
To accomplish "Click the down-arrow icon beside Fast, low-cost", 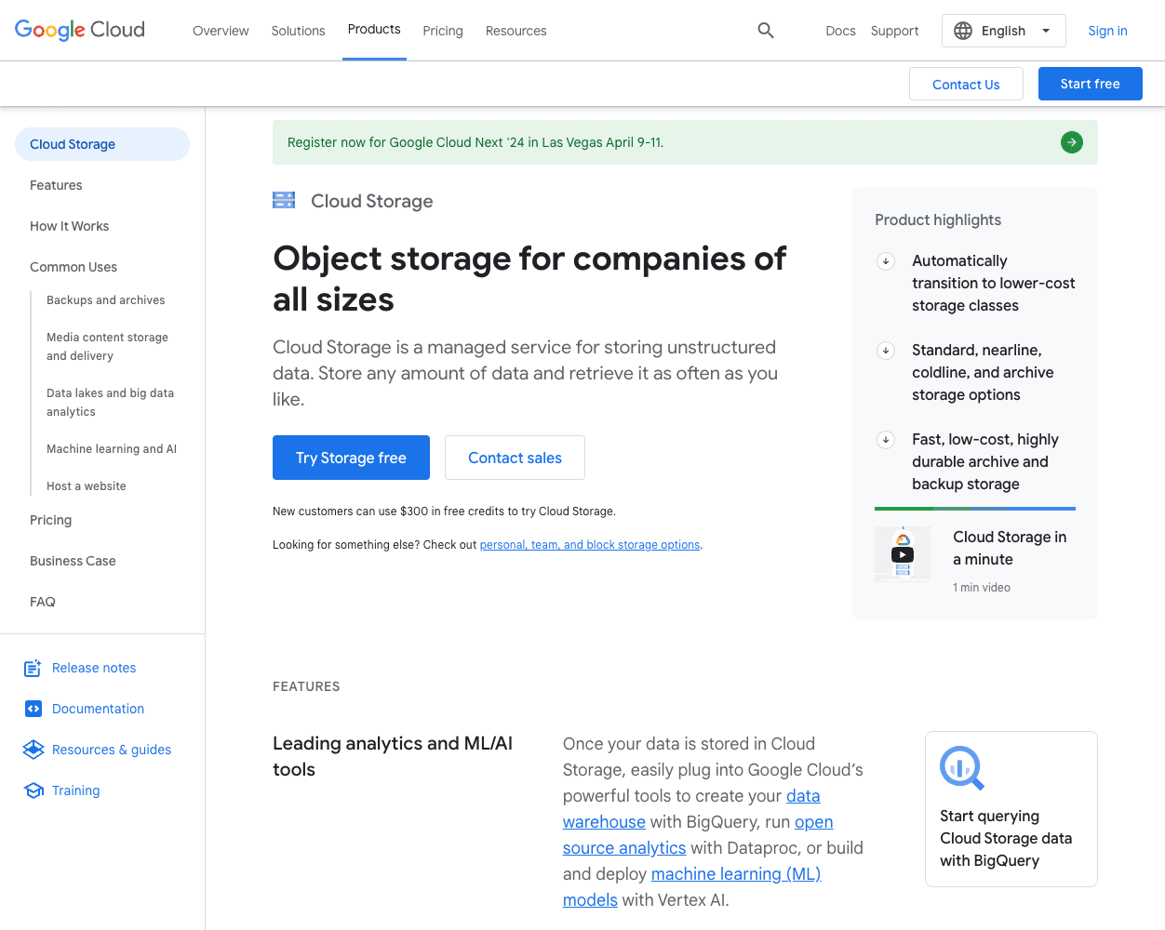I will [x=886, y=440].
